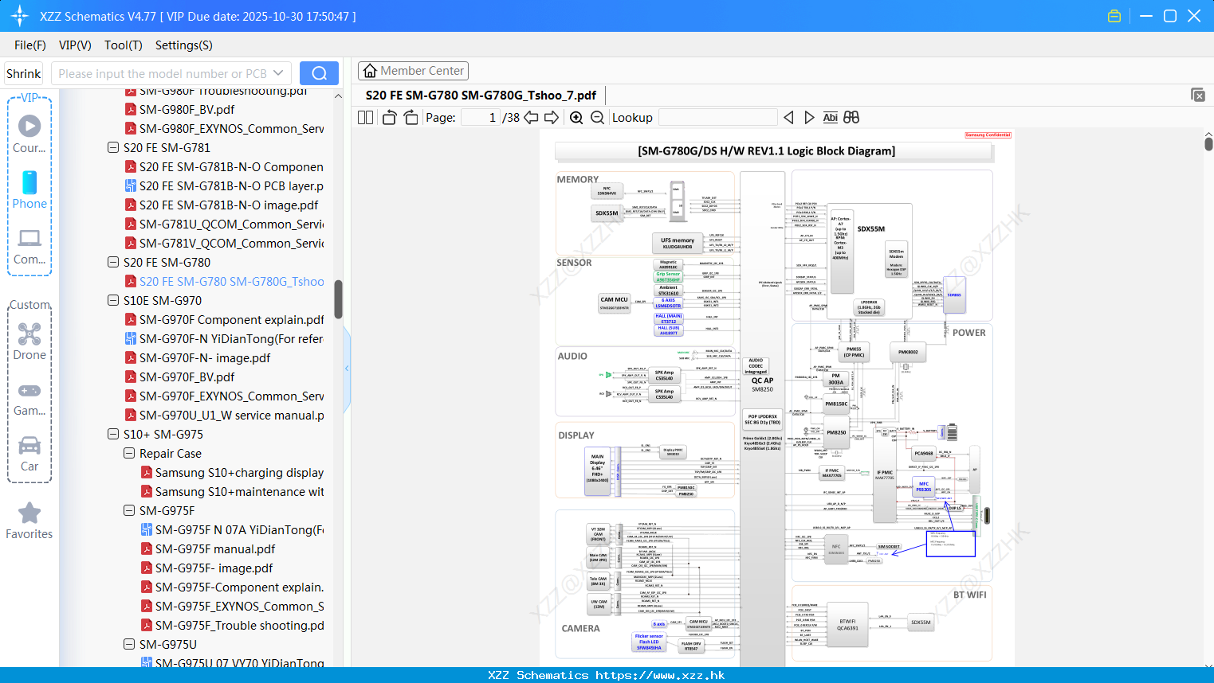Viewport: 1214px width, 683px height.
Task: Collapse the S20 FE SM-G781 folder
Action: pos(113,148)
